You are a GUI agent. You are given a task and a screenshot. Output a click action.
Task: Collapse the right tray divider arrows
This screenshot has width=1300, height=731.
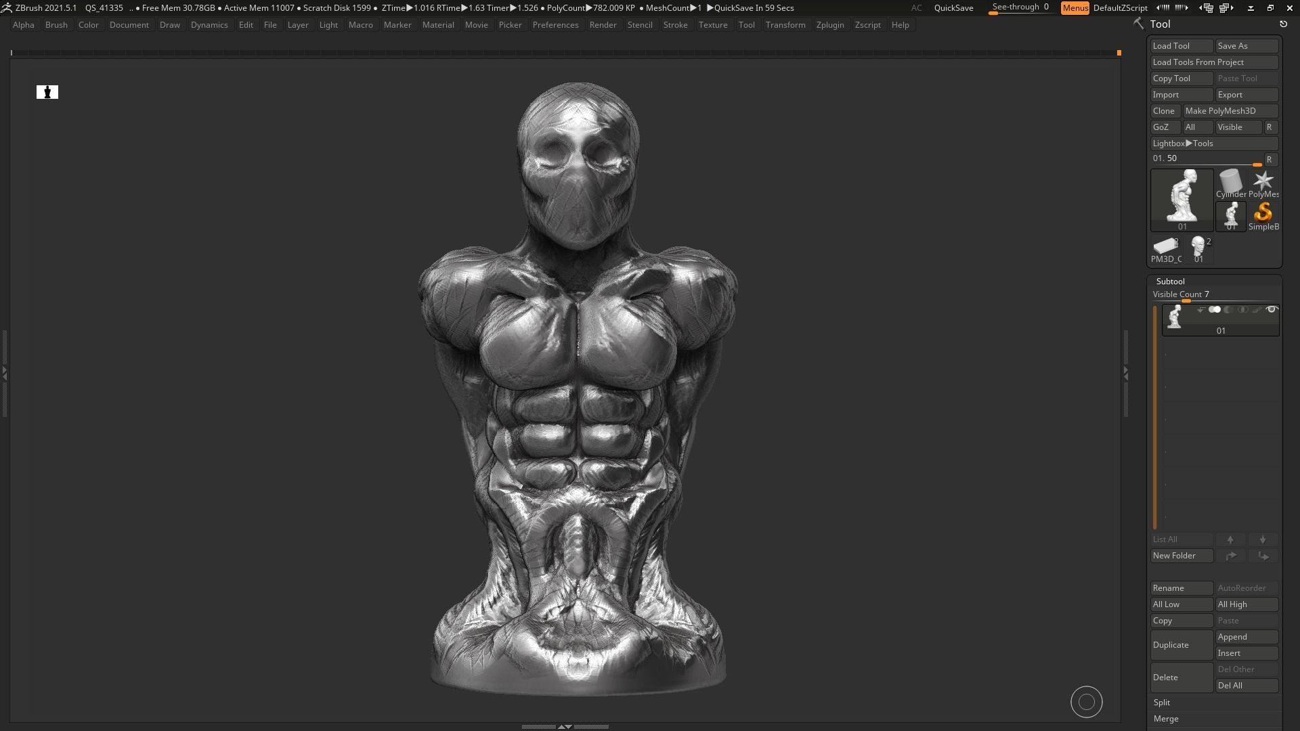(x=1125, y=372)
